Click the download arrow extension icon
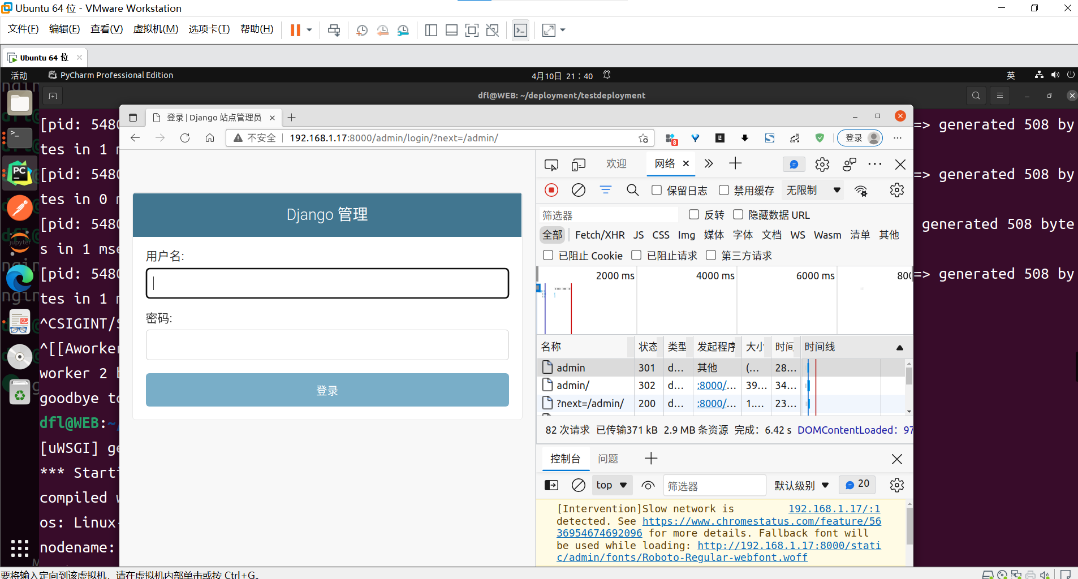 tap(745, 138)
